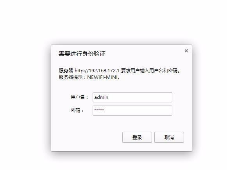The height and width of the screenshot is (170, 227).
Task: Click the dialog title 需要进行身份验证
Action: 82,54
